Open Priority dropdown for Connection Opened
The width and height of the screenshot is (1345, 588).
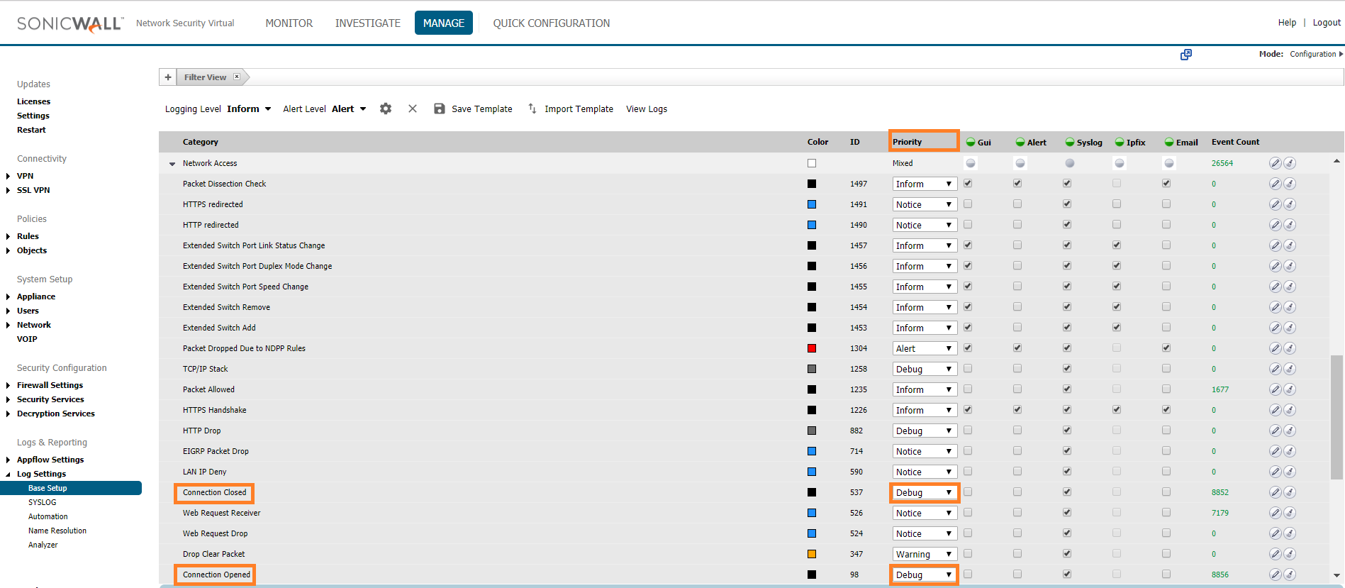[924, 575]
